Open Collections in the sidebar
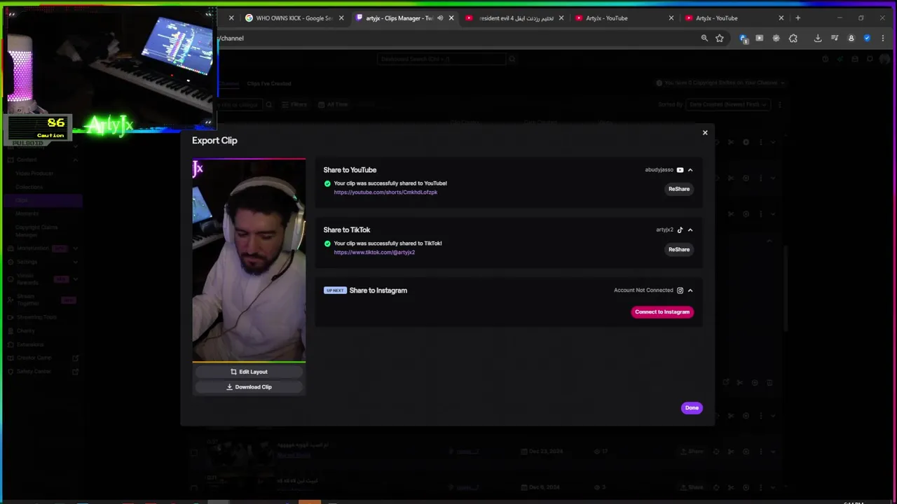Image resolution: width=897 pixels, height=504 pixels. pos(29,187)
